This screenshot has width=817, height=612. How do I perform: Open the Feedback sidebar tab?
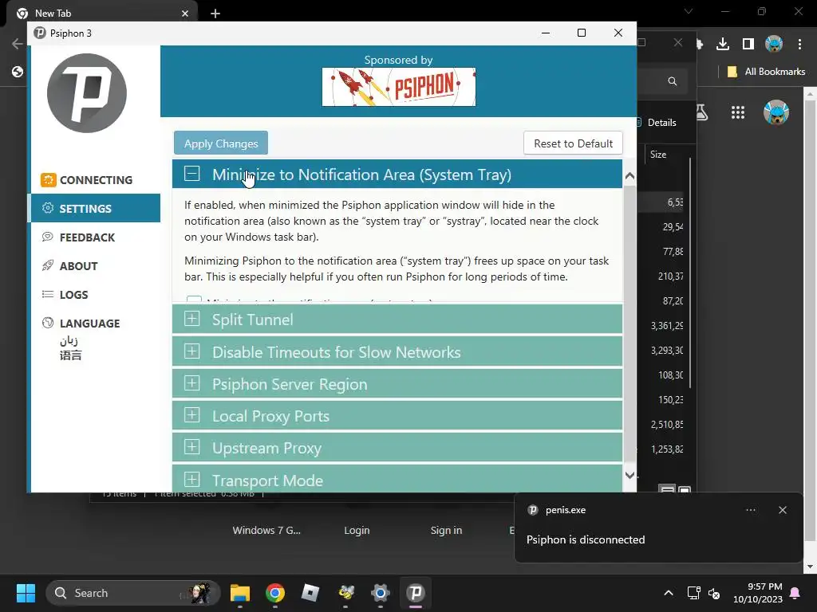tap(96, 237)
